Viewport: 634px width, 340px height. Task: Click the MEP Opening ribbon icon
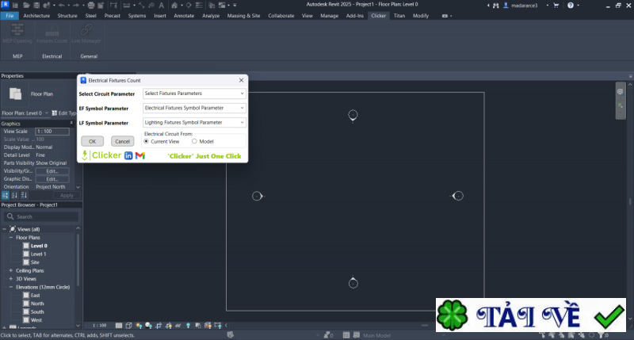16,32
